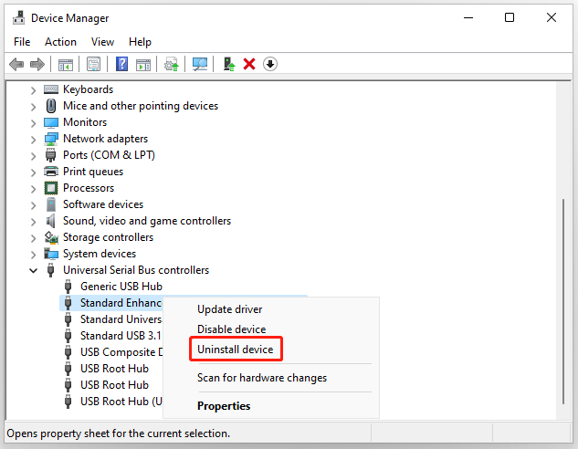Screen dimensions: 578x449
Task: Click Scan for hardware changes toolbar icon
Action: click(199, 64)
